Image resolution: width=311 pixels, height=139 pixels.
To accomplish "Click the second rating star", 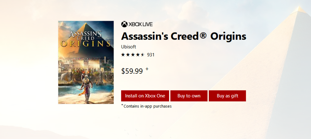I will (x=128, y=55).
